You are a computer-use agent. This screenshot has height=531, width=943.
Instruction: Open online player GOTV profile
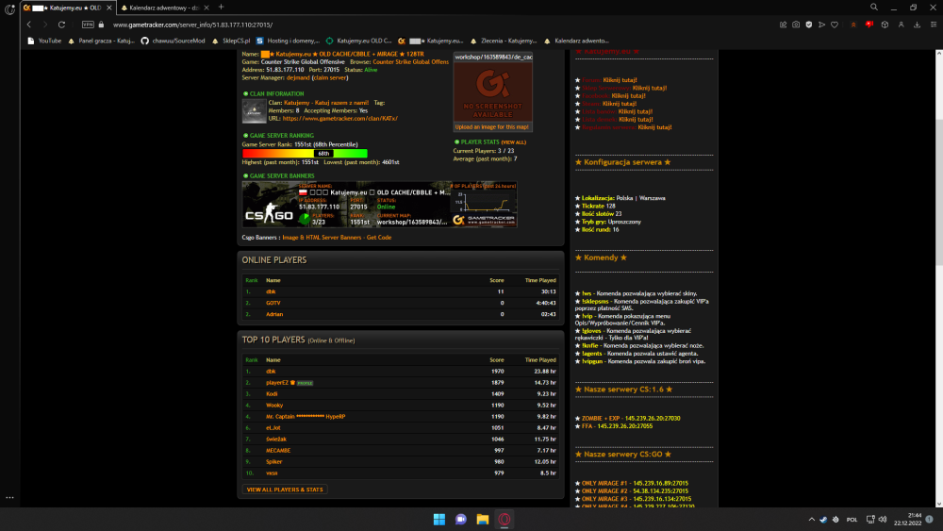[273, 303]
